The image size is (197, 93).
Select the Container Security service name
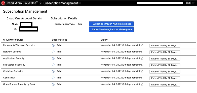(13, 71)
